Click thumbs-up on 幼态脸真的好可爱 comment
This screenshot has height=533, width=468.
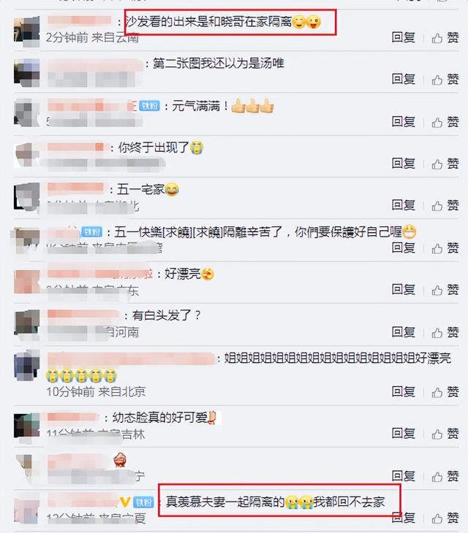445,434
